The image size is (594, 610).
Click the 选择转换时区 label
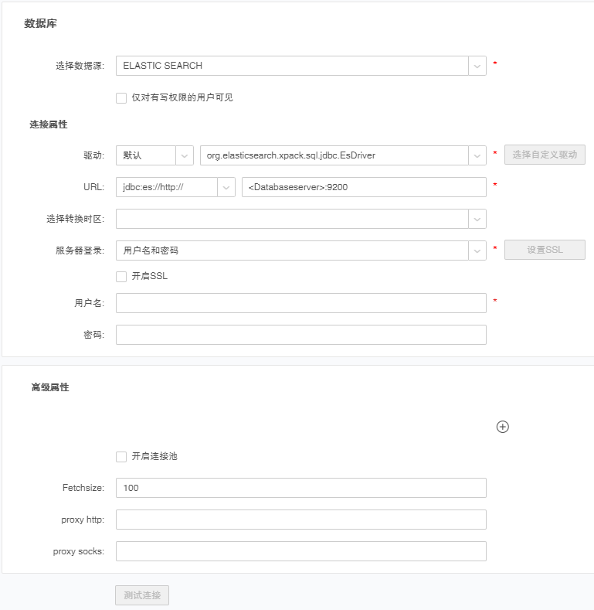click(76, 219)
